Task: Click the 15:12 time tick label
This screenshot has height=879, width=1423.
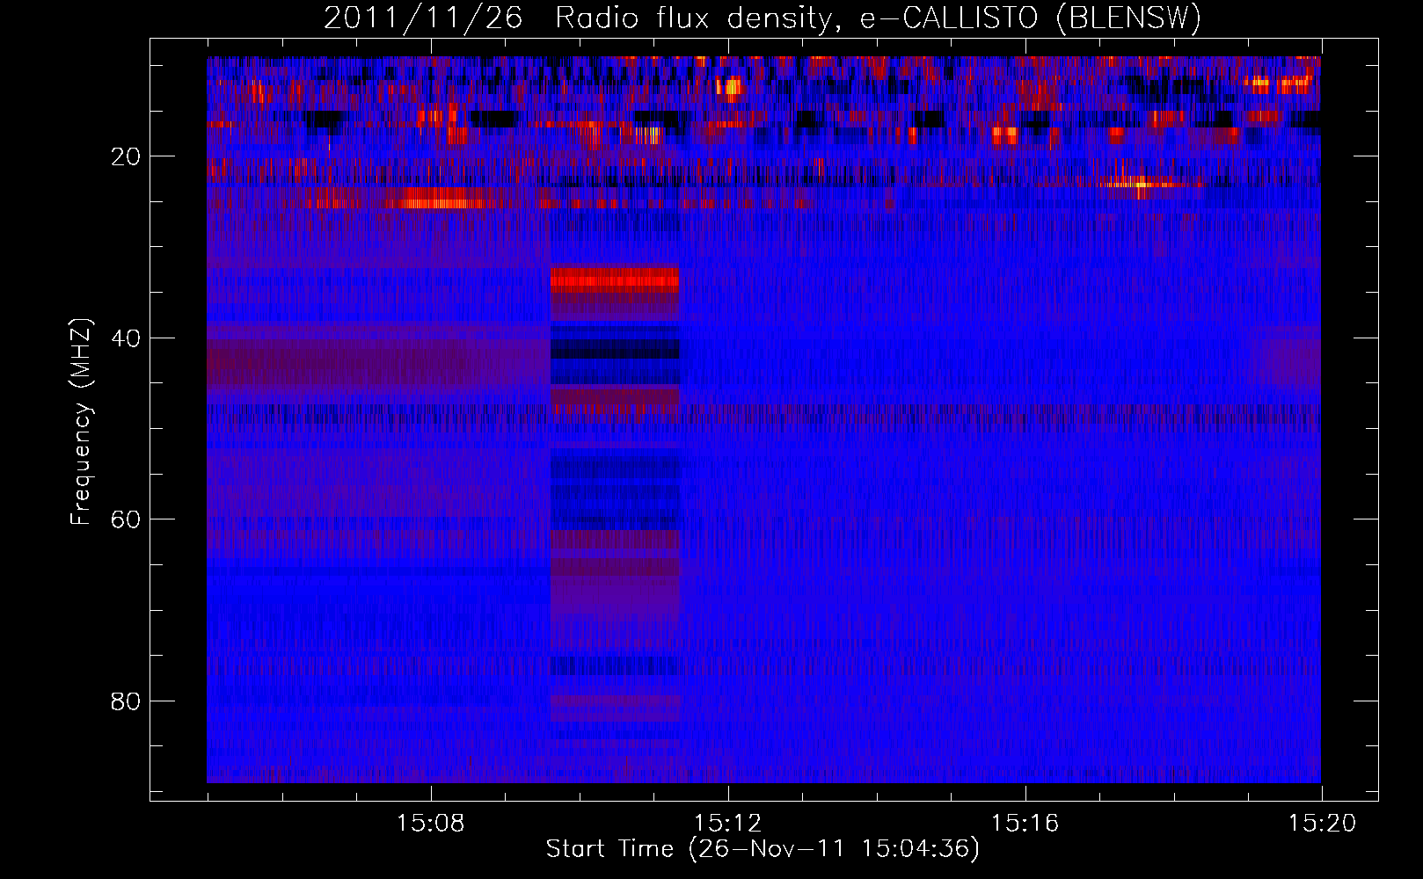Action: pos(728,824)
